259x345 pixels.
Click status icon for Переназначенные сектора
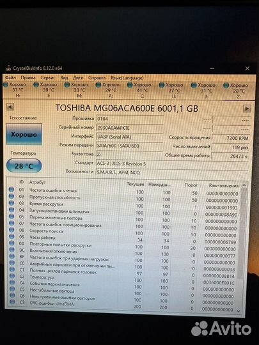tap(12, 217)
